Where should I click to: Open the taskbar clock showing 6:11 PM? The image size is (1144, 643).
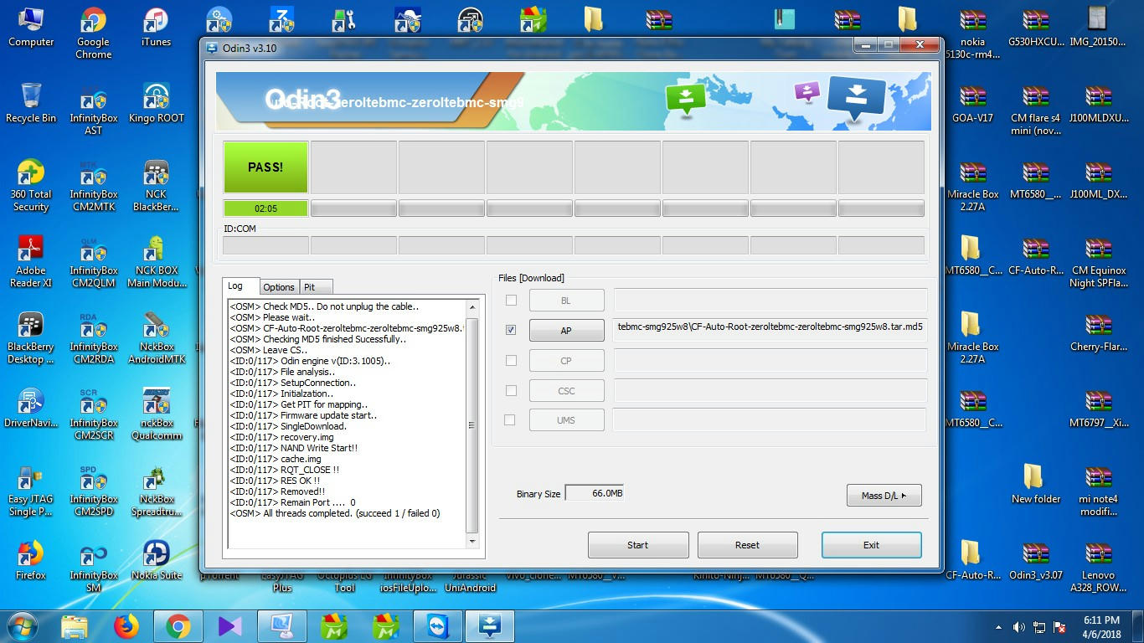(1100, 626)
